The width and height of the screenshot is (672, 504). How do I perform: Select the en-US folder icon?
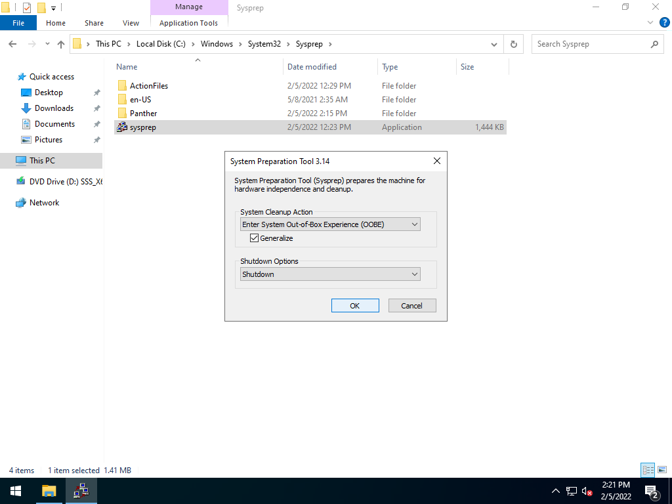tap(122, 100)
